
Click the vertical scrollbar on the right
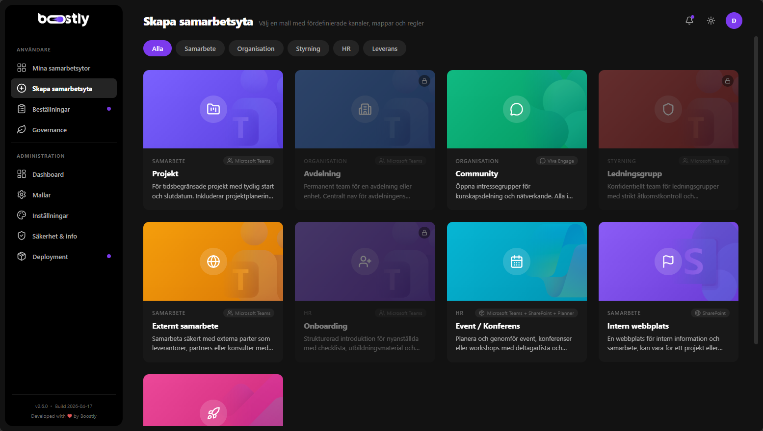pos(756,190)
